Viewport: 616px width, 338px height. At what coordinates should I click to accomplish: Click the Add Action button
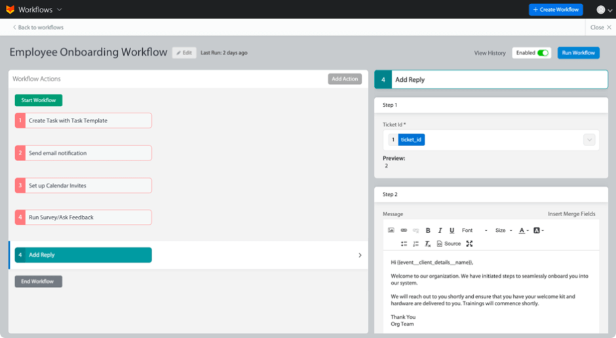[345, 79]
